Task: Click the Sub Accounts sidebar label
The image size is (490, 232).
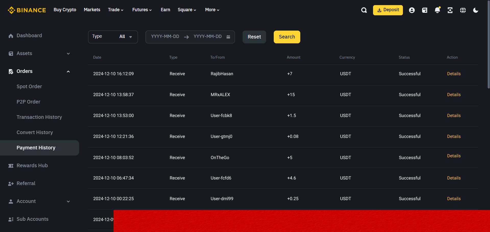Action: [32, 219]
